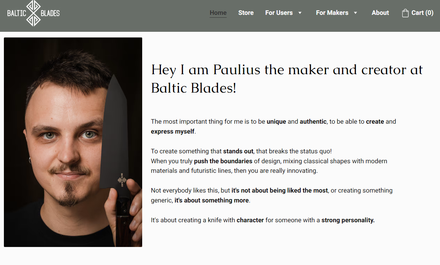Expand the For Makers dropdown arrow
This screenshot has width=440, height=265.
pyautogui.click(x=355, y=13)
